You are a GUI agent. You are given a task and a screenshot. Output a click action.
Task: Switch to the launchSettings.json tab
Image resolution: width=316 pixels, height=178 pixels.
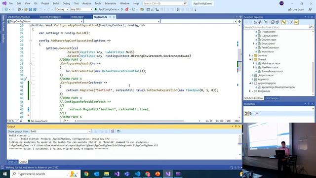[x=50, y=17]
